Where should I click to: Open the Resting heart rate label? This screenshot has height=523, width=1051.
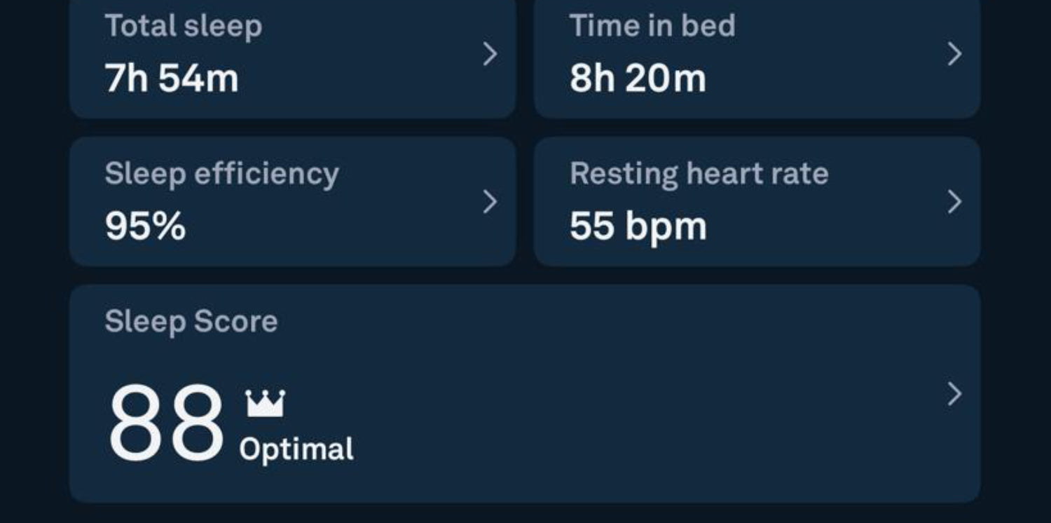coord(699,174)
